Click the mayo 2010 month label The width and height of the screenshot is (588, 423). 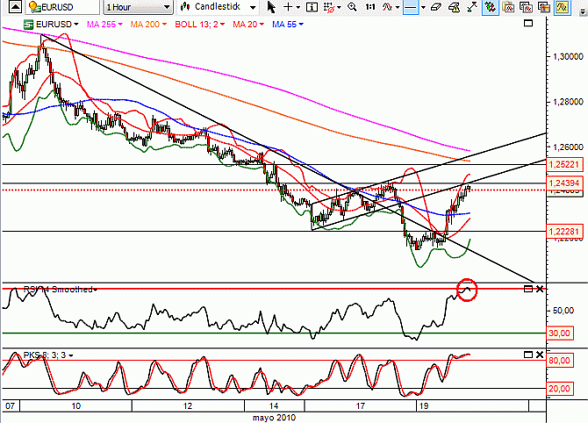[x=274, y=418]
